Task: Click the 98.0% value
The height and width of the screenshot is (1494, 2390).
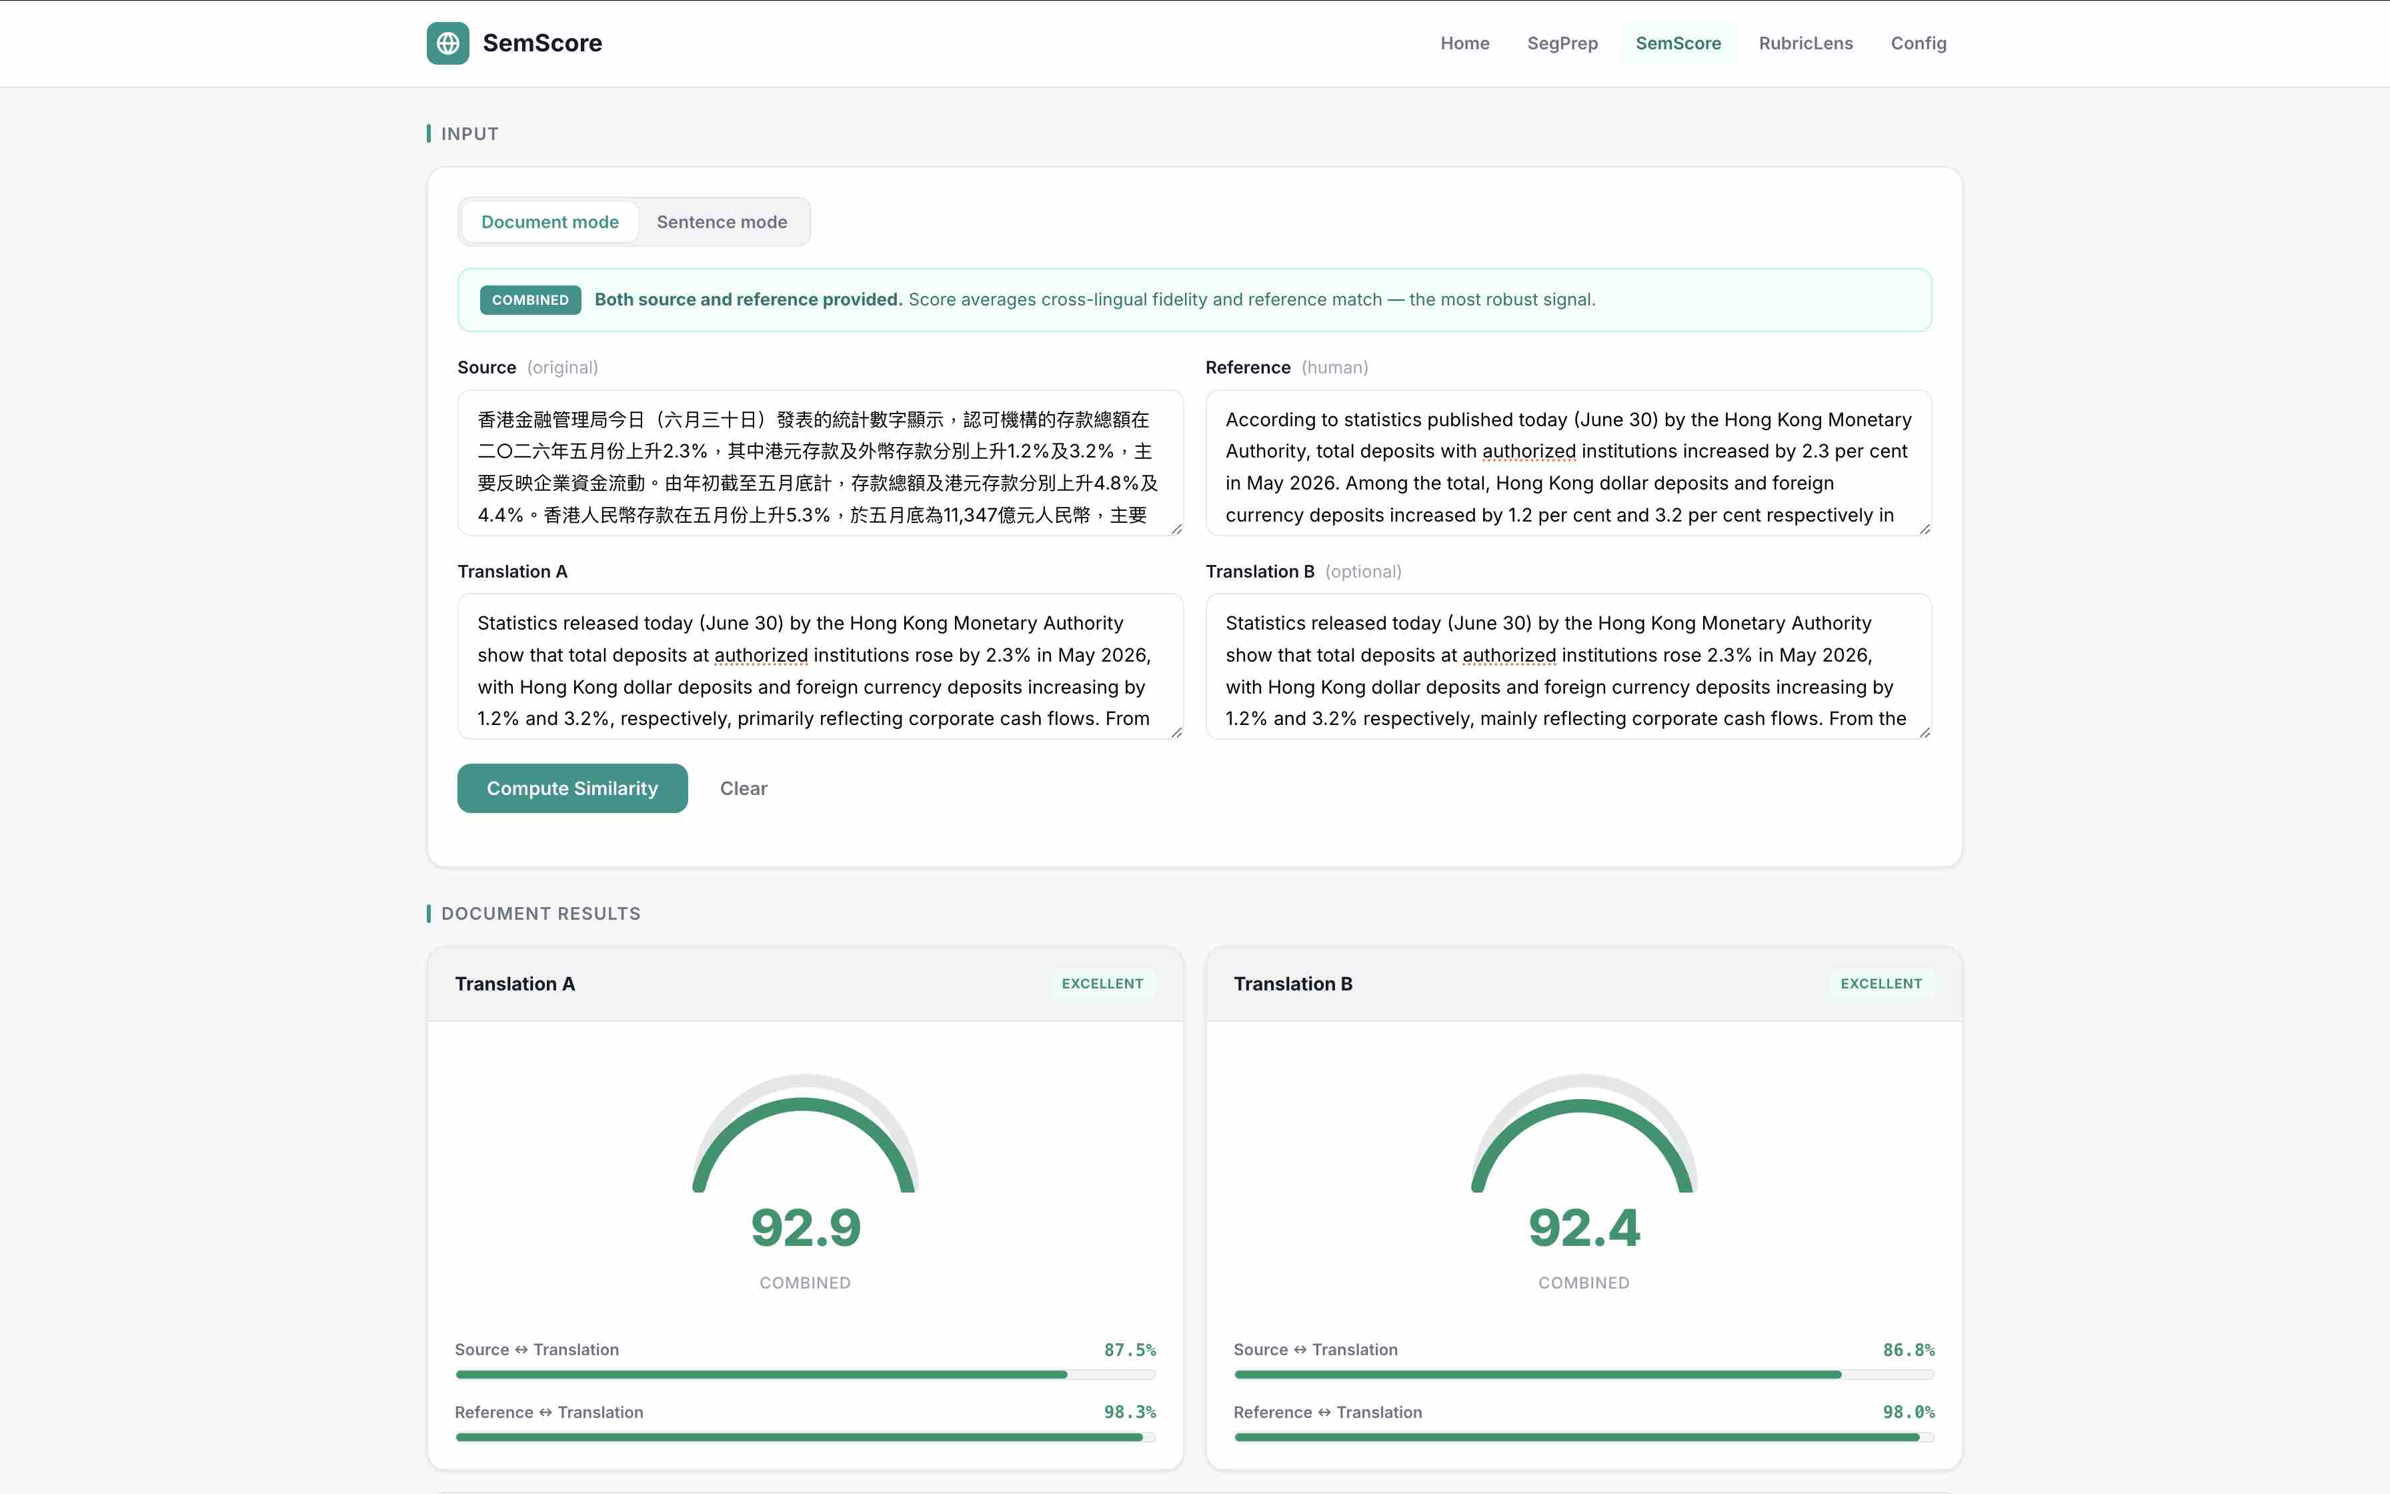Action: pyautogui.click(x=1908, y=1412)
